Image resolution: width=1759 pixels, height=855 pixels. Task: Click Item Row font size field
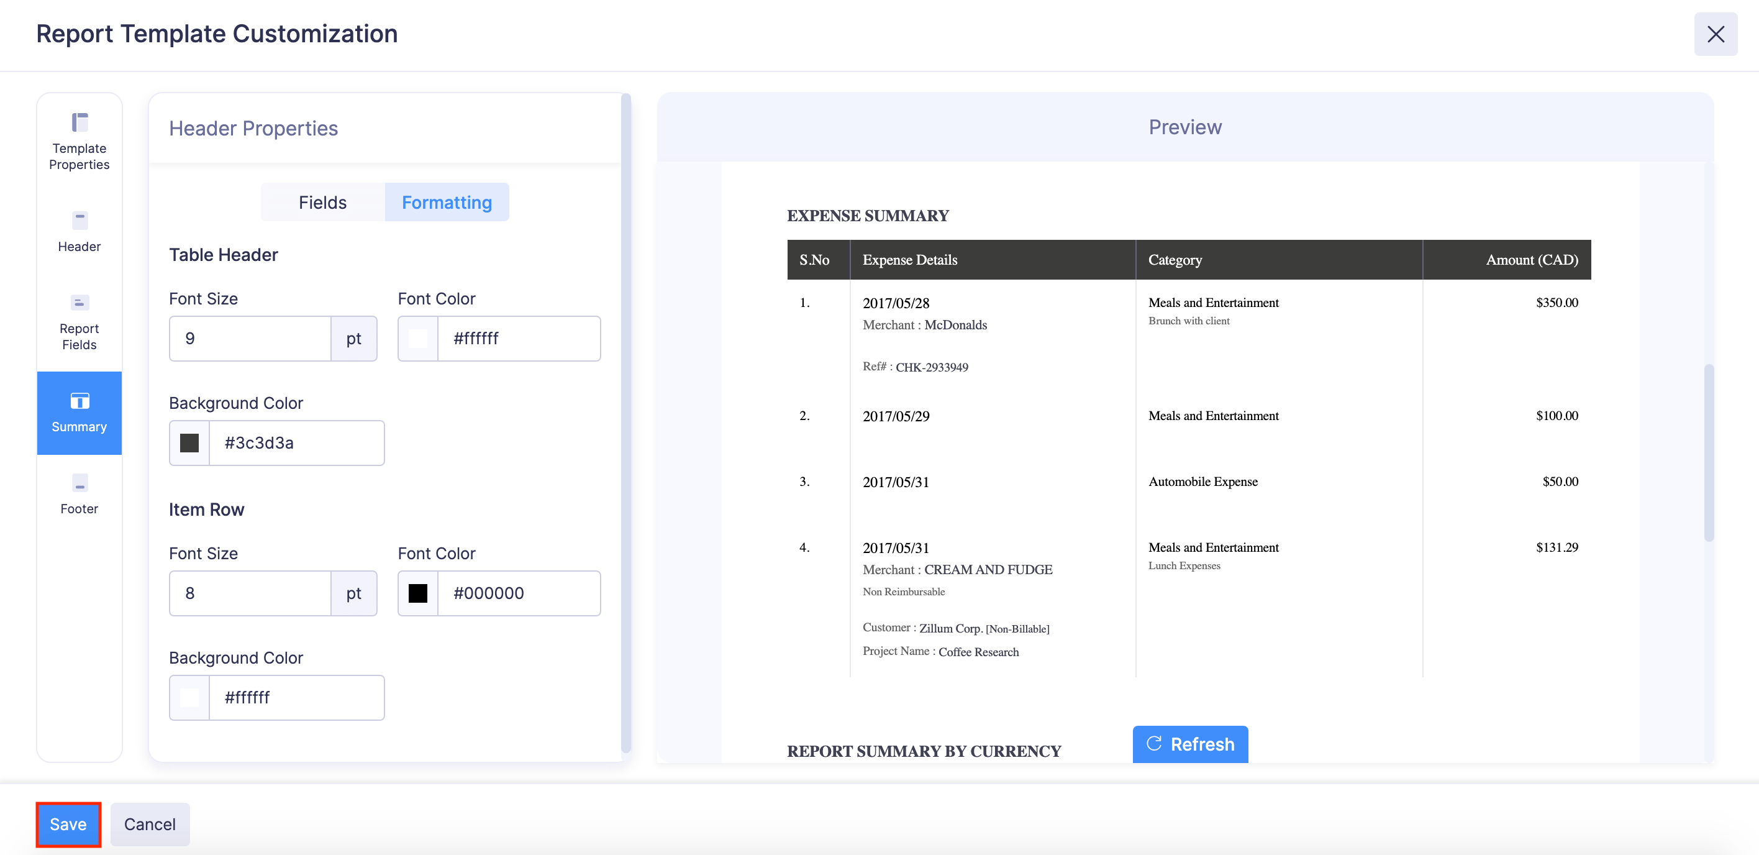tap(250, 593)
